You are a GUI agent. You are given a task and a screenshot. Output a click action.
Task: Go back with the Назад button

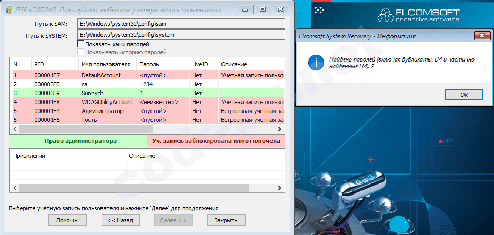click(120, 220)
